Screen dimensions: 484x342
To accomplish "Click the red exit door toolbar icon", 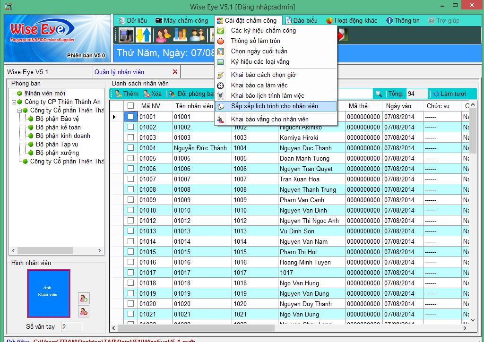I will (343, 35).
